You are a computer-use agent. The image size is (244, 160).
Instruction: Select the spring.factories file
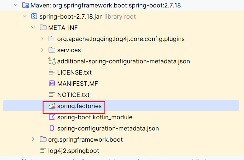(79, 106)
